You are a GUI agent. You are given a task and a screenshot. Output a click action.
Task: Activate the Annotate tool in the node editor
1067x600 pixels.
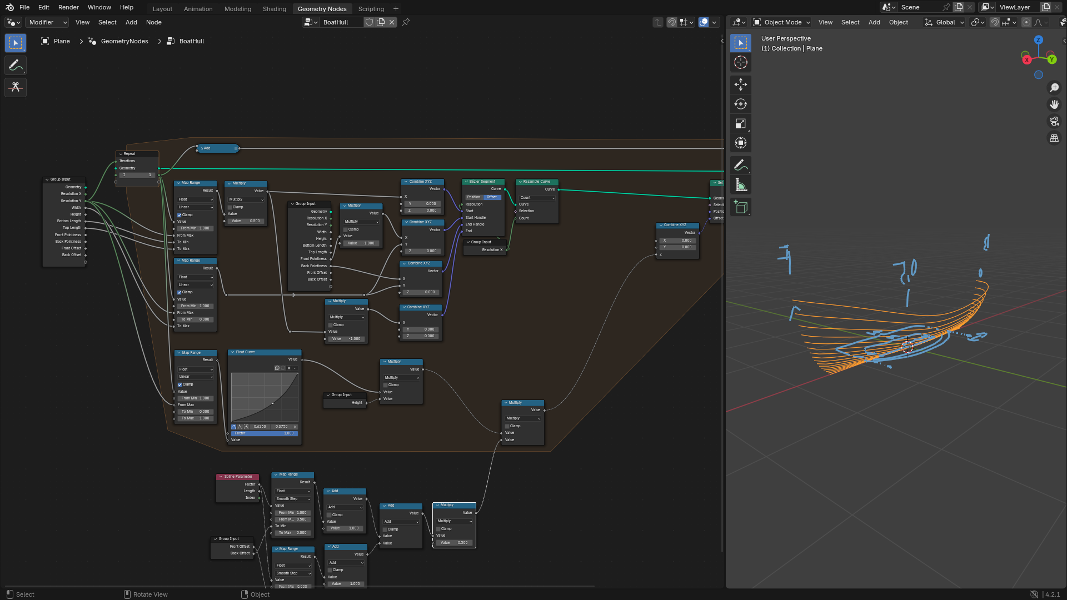(x=16, y=65)
